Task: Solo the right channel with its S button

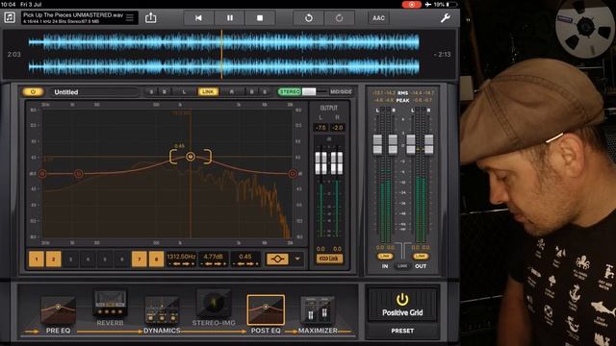Action: point(265,92)
